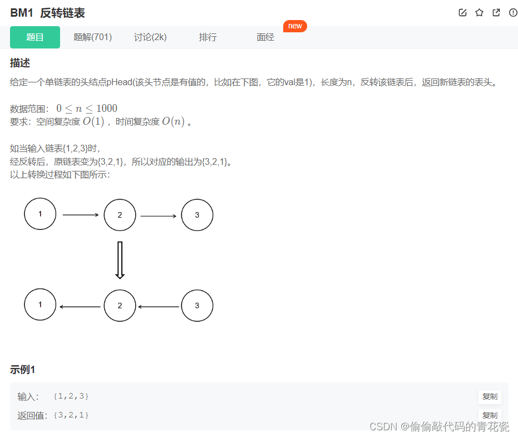Select the input text {1,2,3}

coord(71,396)
